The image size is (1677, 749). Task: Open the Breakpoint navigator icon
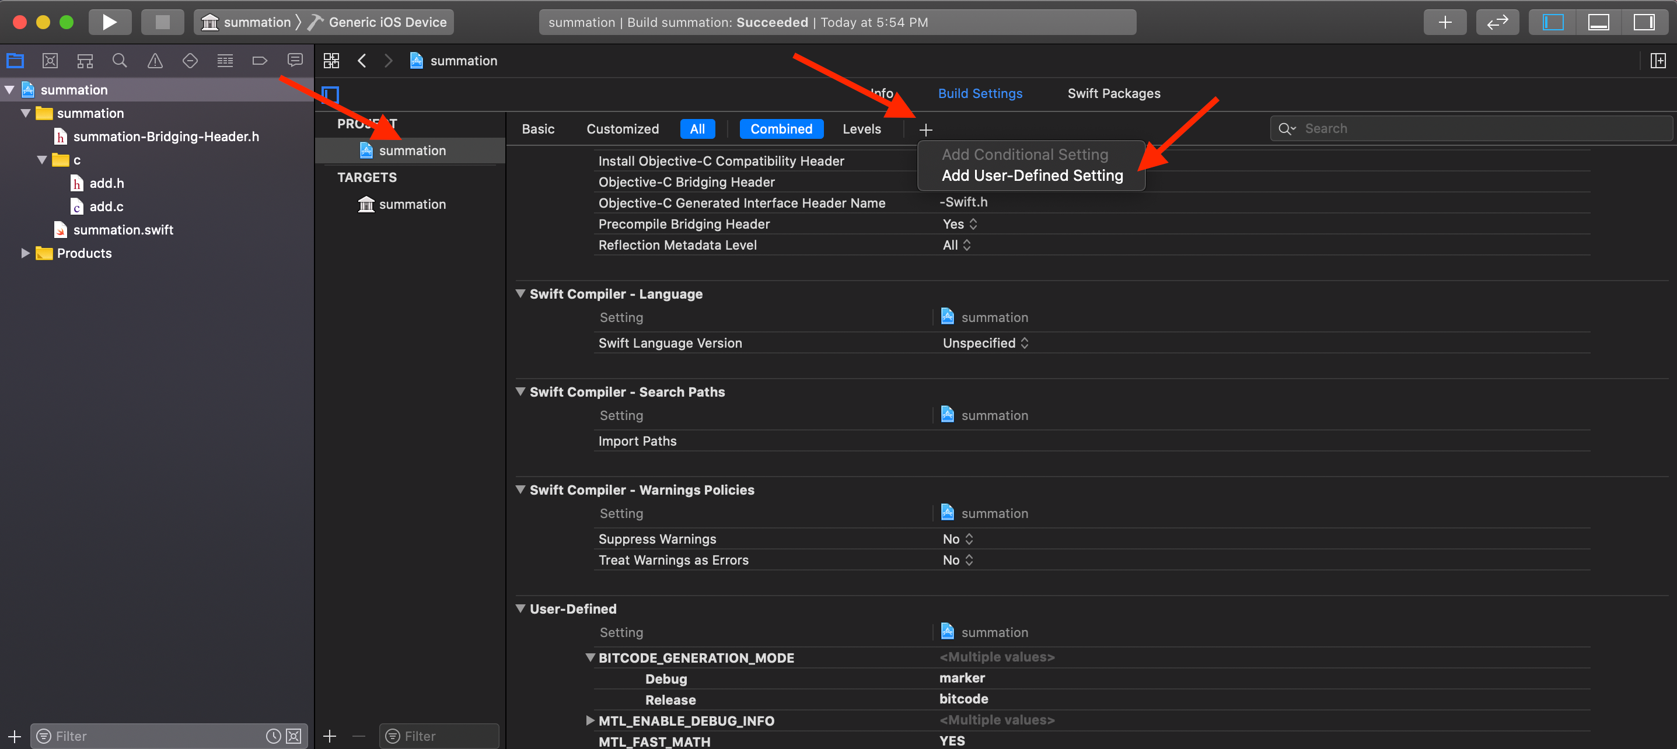260,61
